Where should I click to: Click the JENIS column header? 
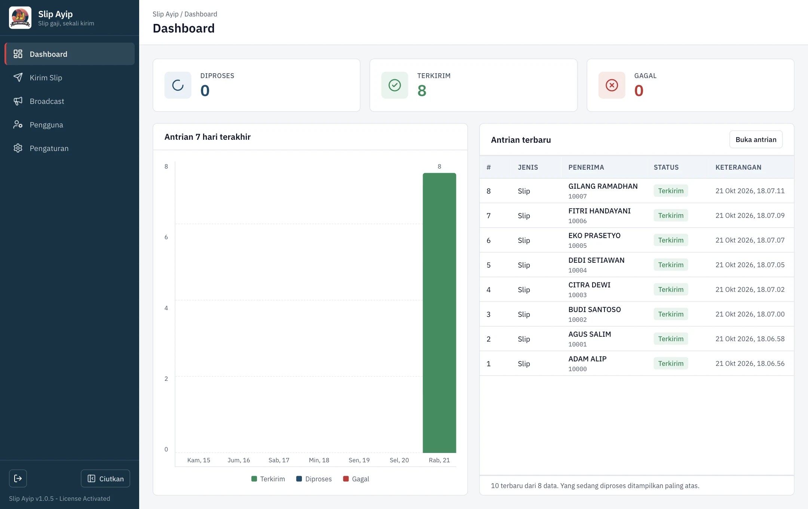(528, 167)
